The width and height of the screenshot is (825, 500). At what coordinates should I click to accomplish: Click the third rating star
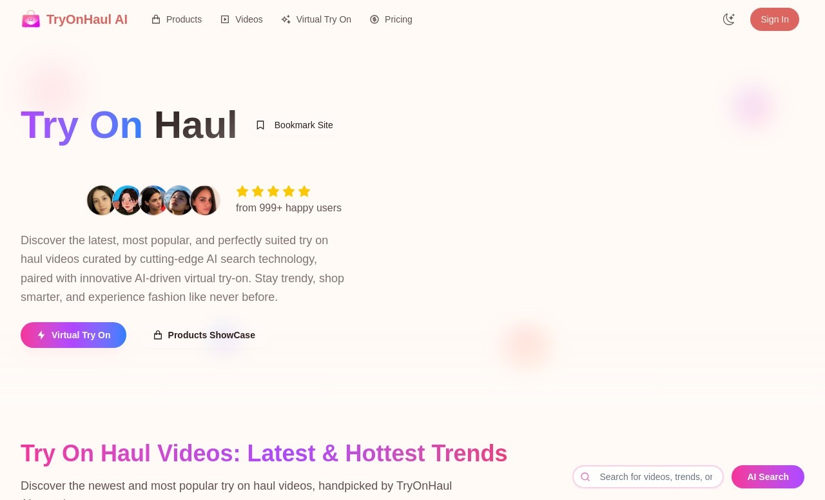pos(273,191)
